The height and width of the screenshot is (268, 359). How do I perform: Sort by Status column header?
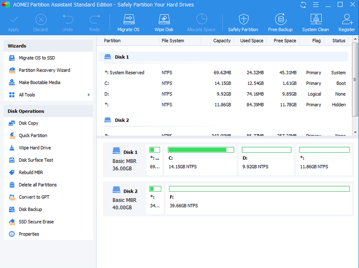point(339,41)
